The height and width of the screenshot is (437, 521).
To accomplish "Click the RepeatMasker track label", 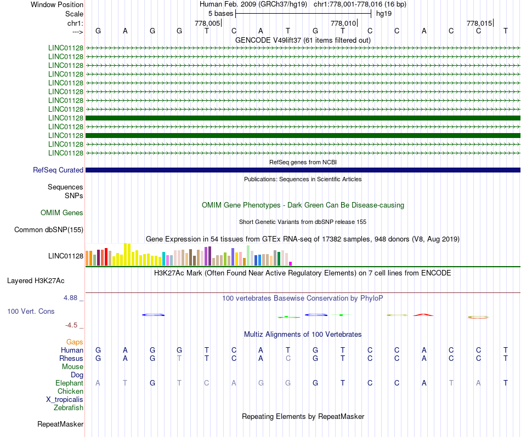I will click(x=60, y=424).
